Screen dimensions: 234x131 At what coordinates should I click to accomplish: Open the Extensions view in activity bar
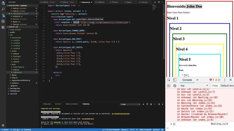point(3,27)
